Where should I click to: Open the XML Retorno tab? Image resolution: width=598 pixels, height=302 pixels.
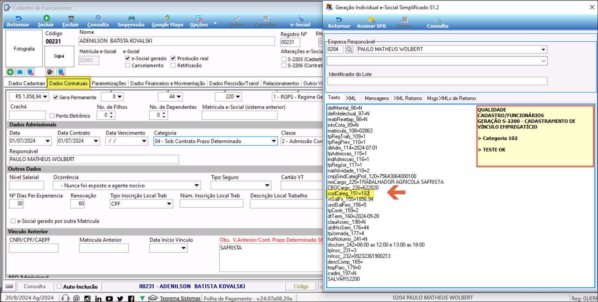pos(407,98)
